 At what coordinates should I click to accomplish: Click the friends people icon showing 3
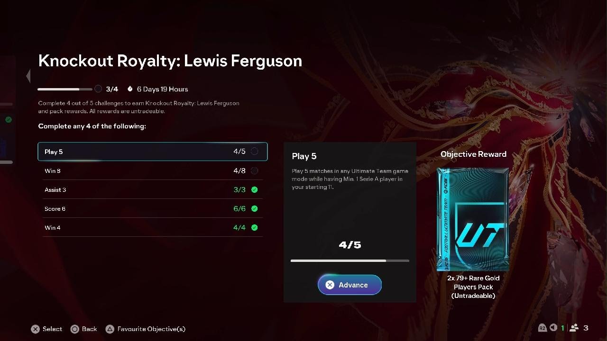point(574,328)
